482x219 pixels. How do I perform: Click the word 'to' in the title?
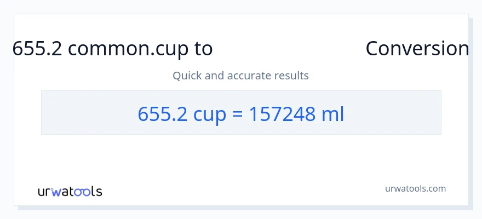[203, 49]
